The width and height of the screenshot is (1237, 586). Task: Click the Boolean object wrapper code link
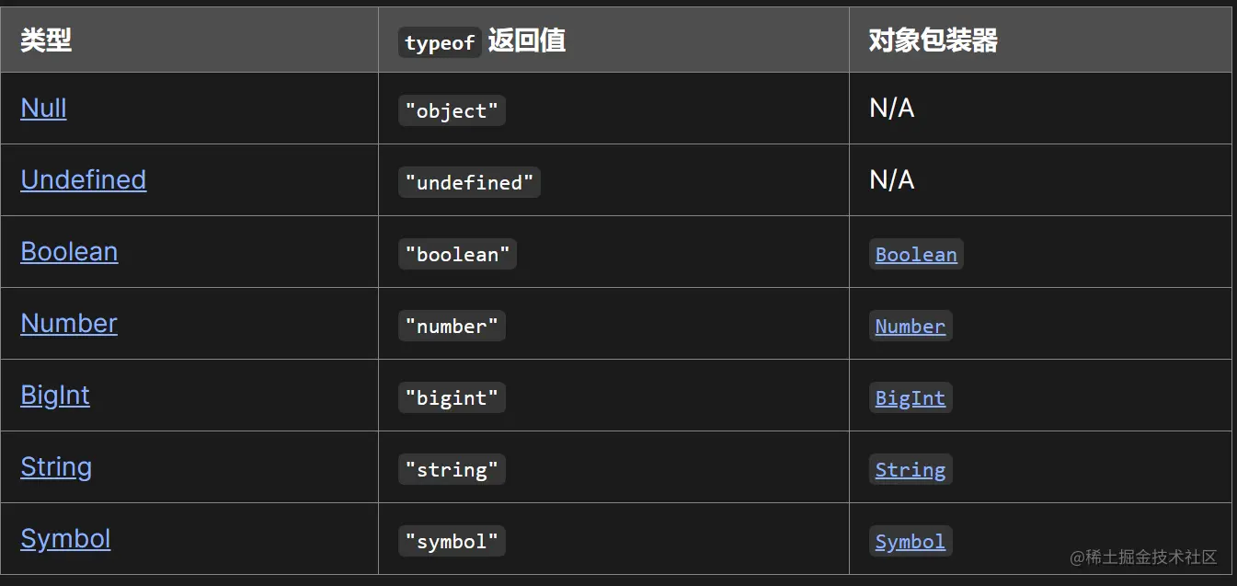coord(916,255)
